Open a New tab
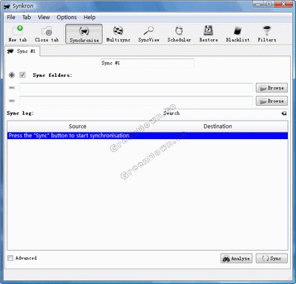The image size is (296, 284). 18,34
